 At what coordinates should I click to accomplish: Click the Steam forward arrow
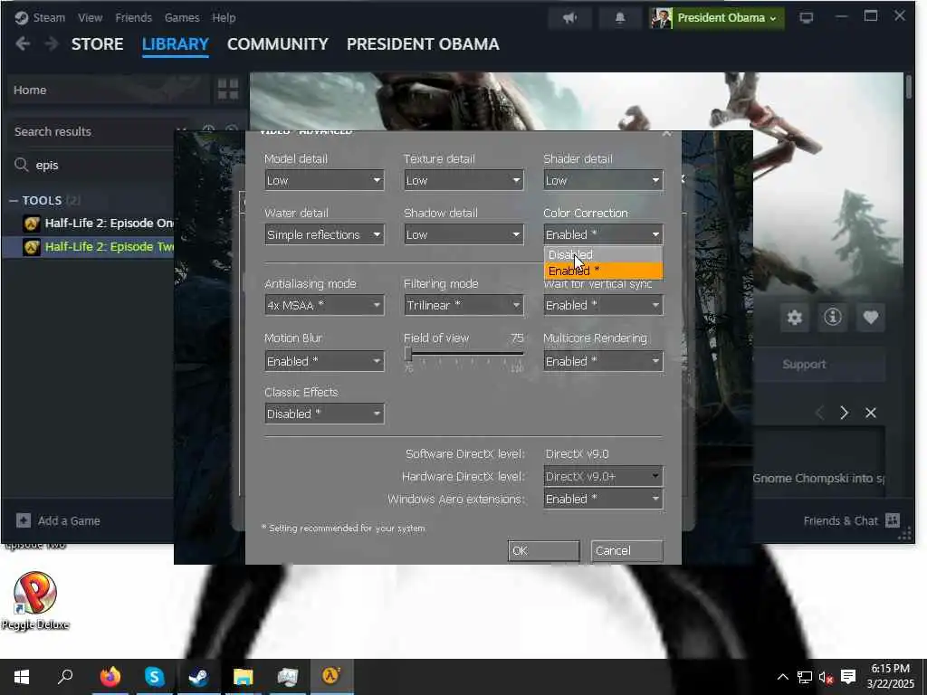pyautogui.click(x=52, y=43)
